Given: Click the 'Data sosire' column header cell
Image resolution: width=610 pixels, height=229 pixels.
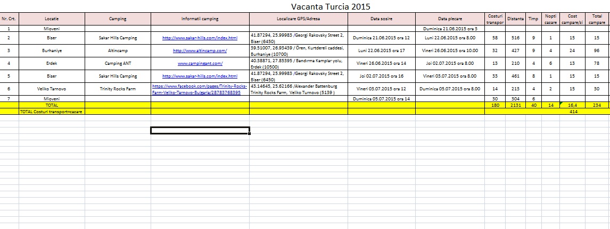Looking at the screenshot, I should [381, 19].
